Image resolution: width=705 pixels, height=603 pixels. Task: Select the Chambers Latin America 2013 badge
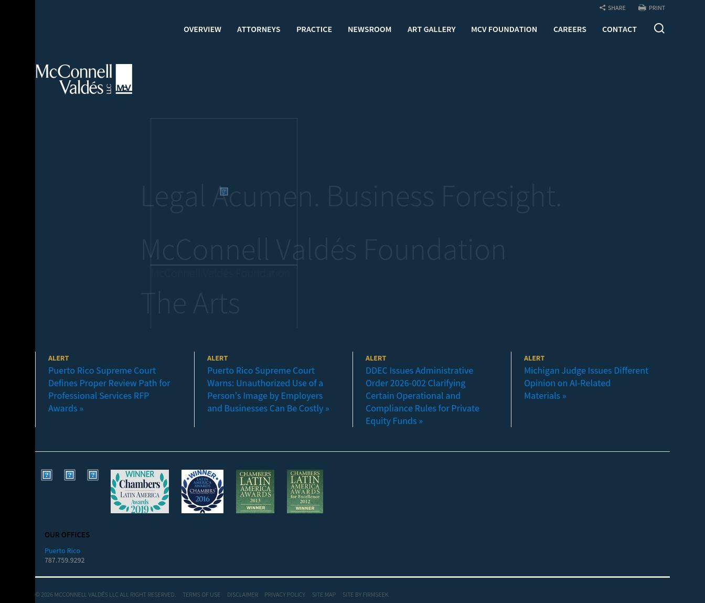pyautogui.click(x=255, y=491)
